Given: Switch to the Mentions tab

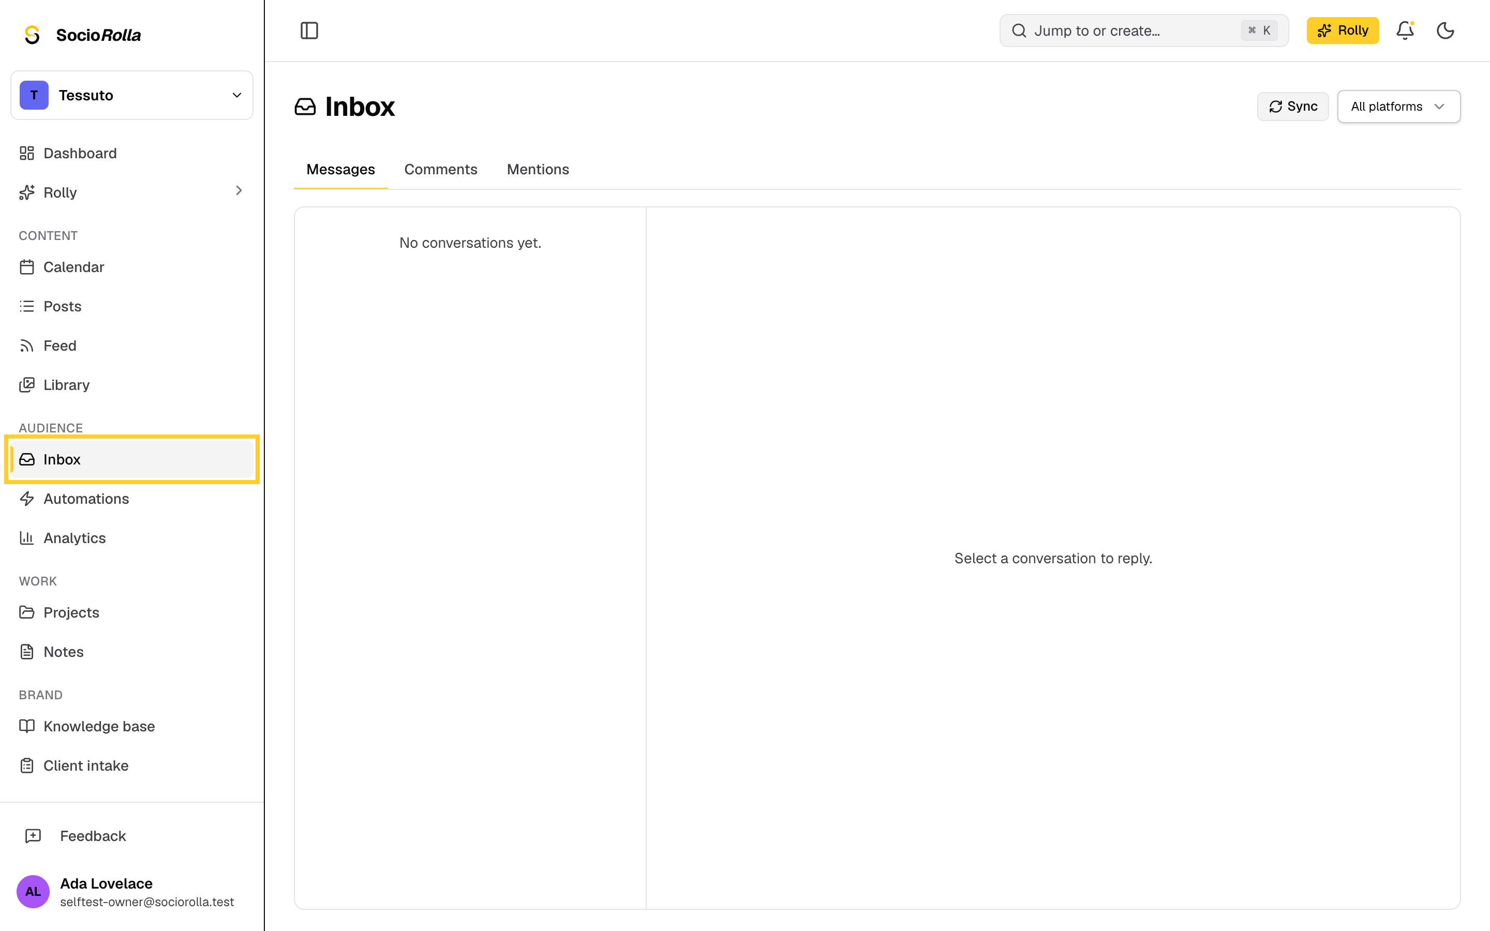Looking at the screenshot, I should click(x=538, y=169).
